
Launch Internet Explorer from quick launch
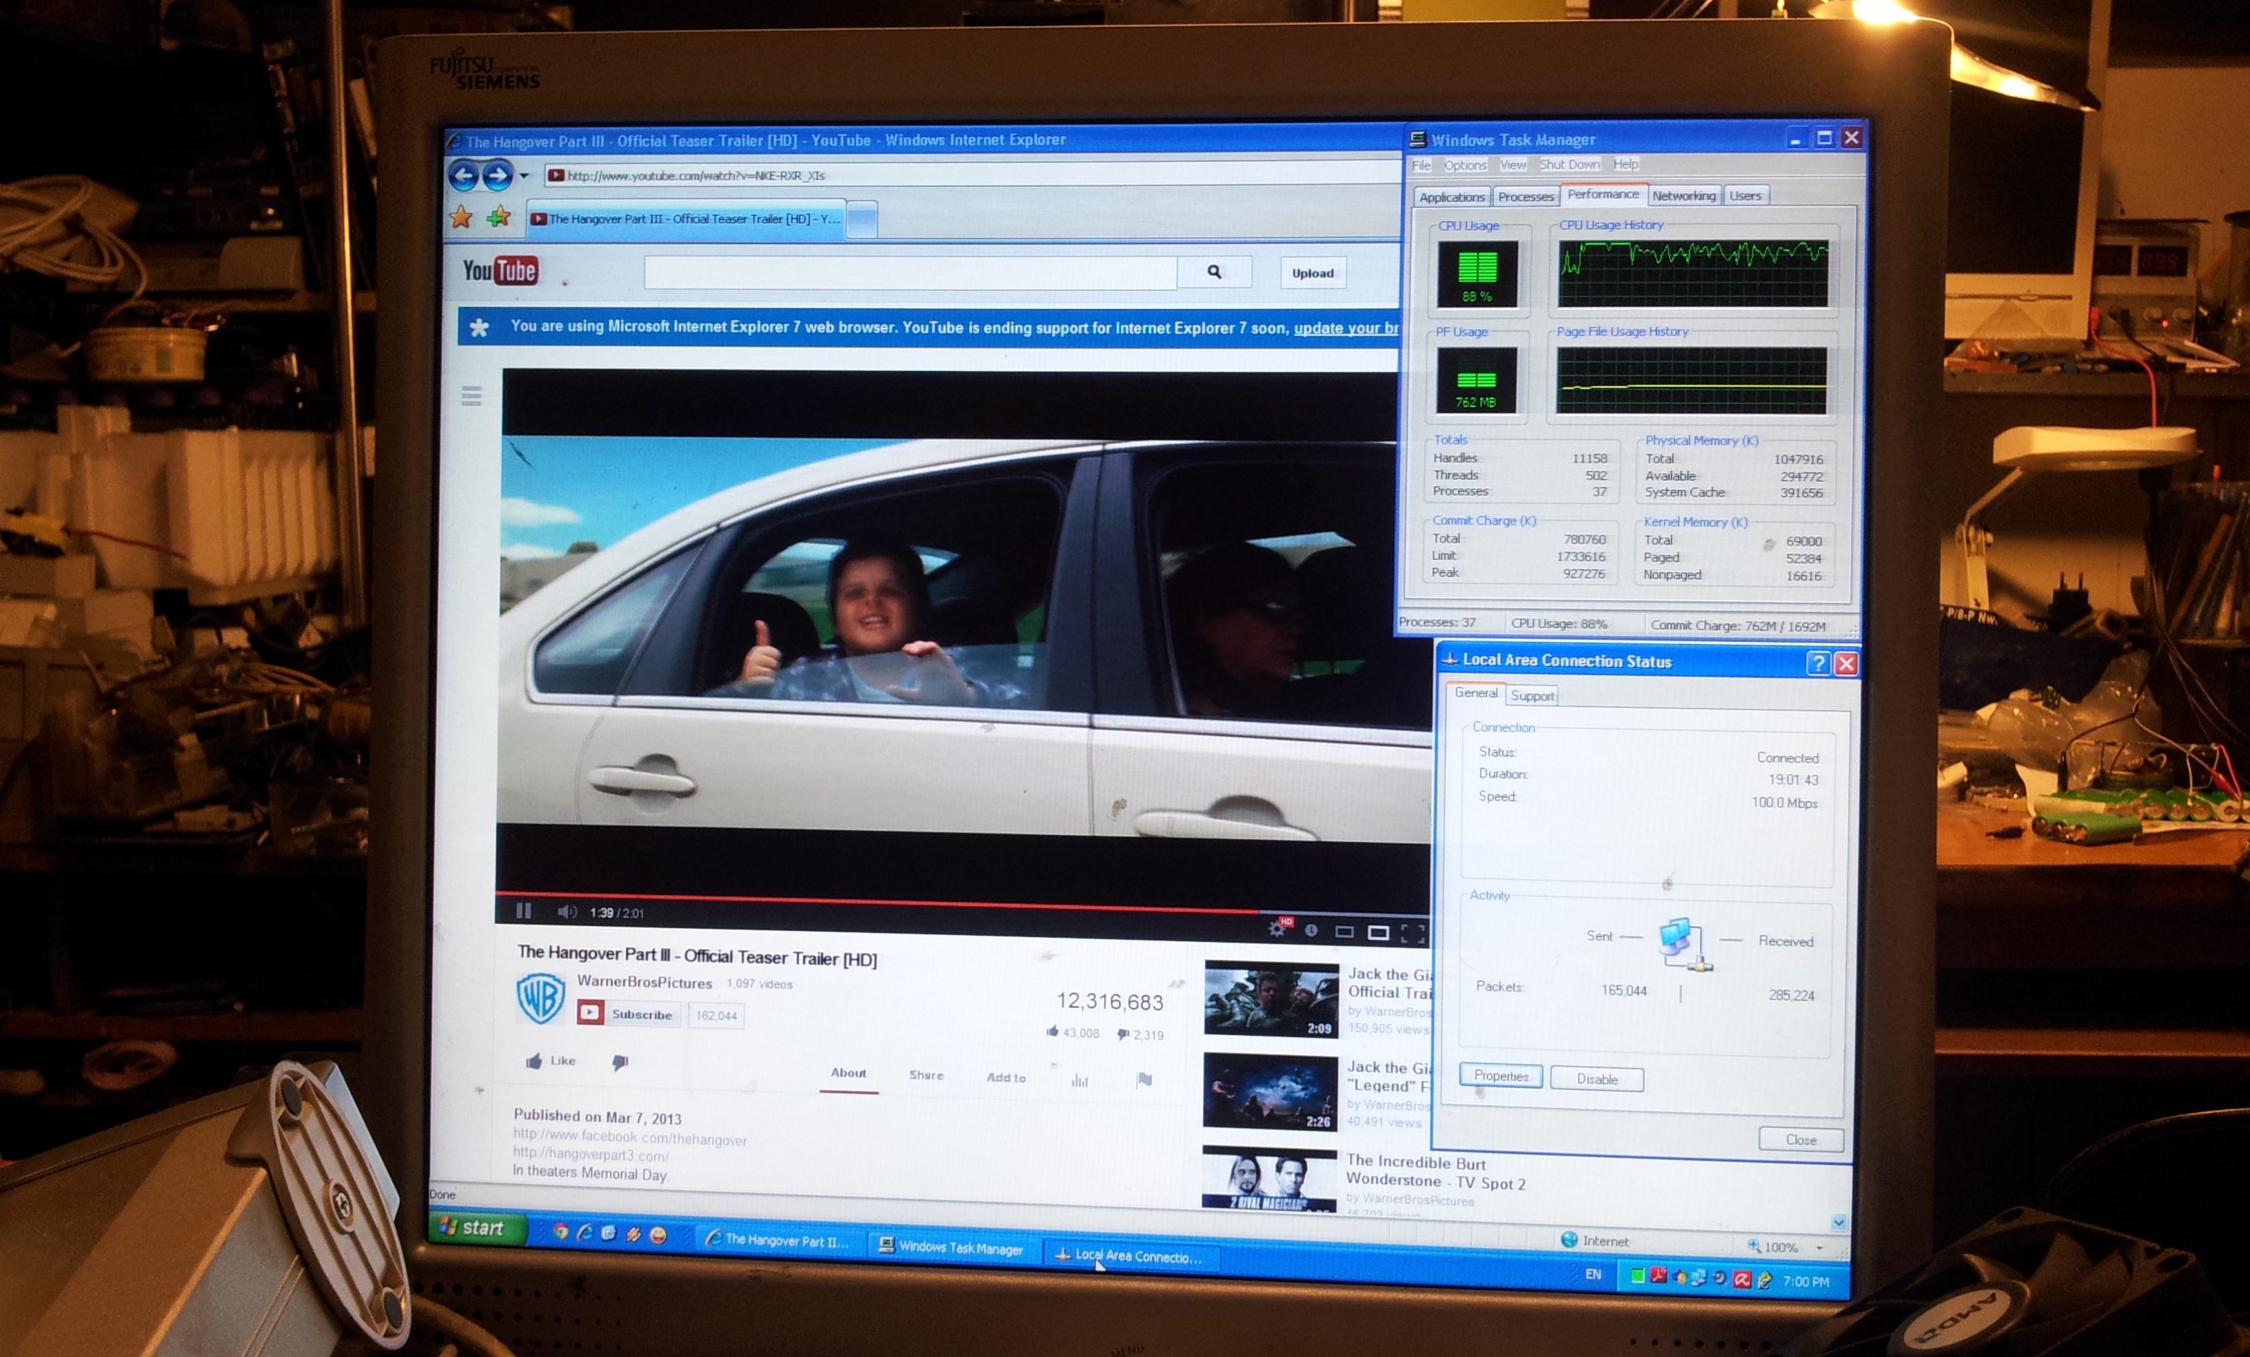coord(585,1233)
